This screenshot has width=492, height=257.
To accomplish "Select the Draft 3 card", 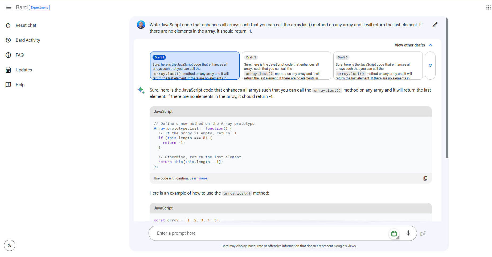I will point(378,66).
